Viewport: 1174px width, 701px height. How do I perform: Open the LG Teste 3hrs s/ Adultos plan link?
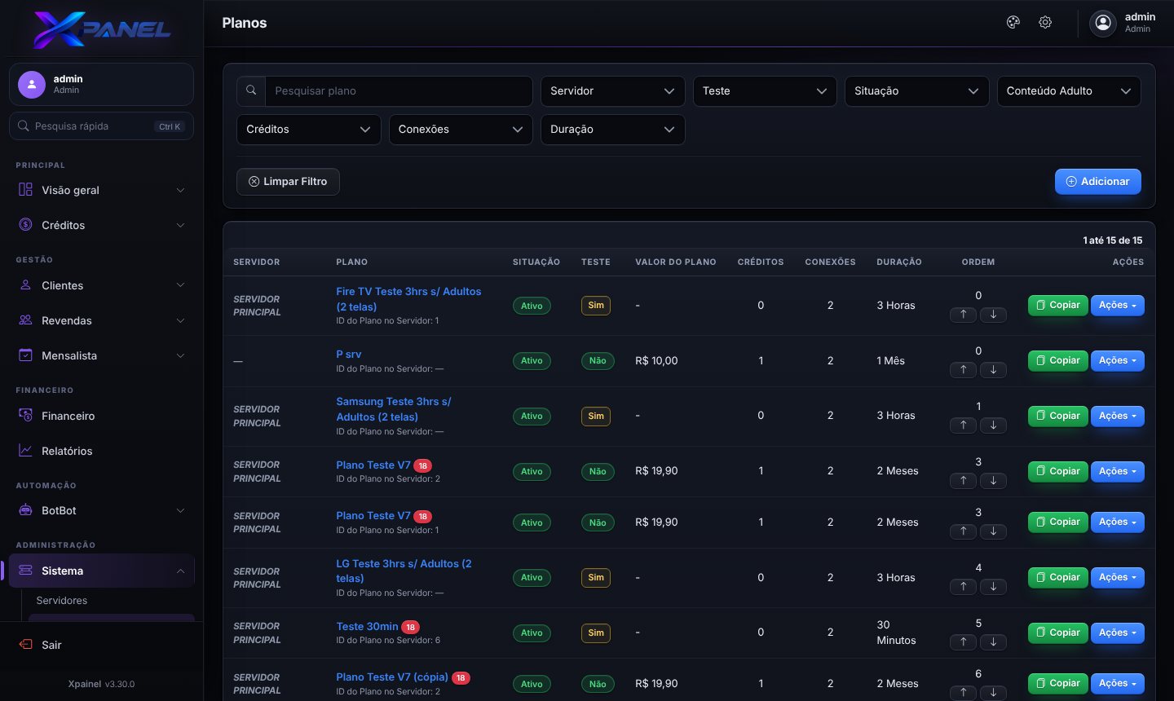404,571
